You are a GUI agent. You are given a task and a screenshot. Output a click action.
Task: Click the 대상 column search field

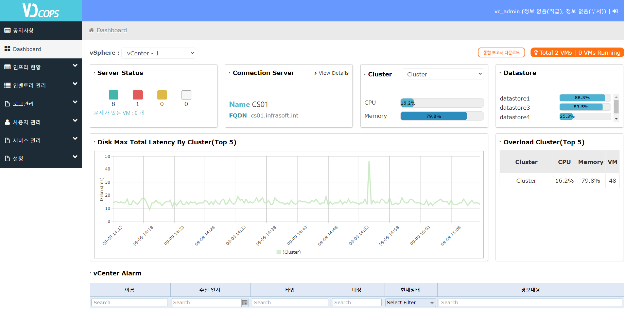click(357, 303)
